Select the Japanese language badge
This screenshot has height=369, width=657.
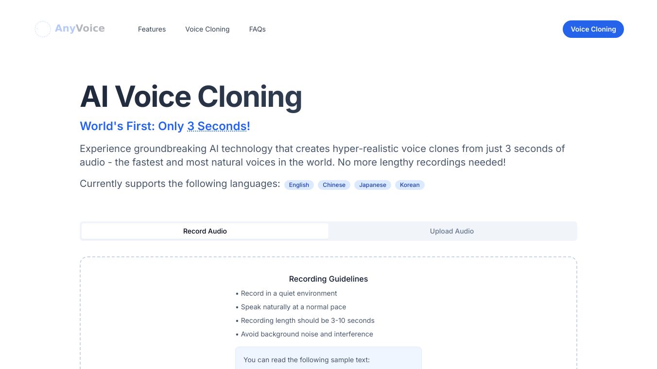pyautogui.click(x=372, y=185)
